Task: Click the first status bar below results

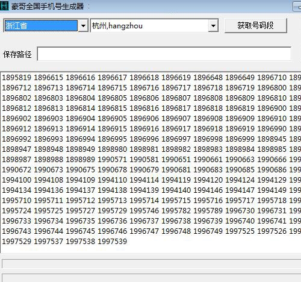Action: point(152,263)
